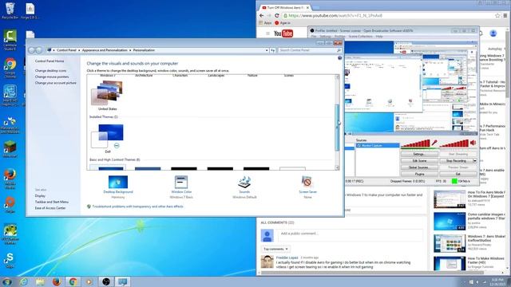Click the Edit Scene button in OBS

pos(418,161)
